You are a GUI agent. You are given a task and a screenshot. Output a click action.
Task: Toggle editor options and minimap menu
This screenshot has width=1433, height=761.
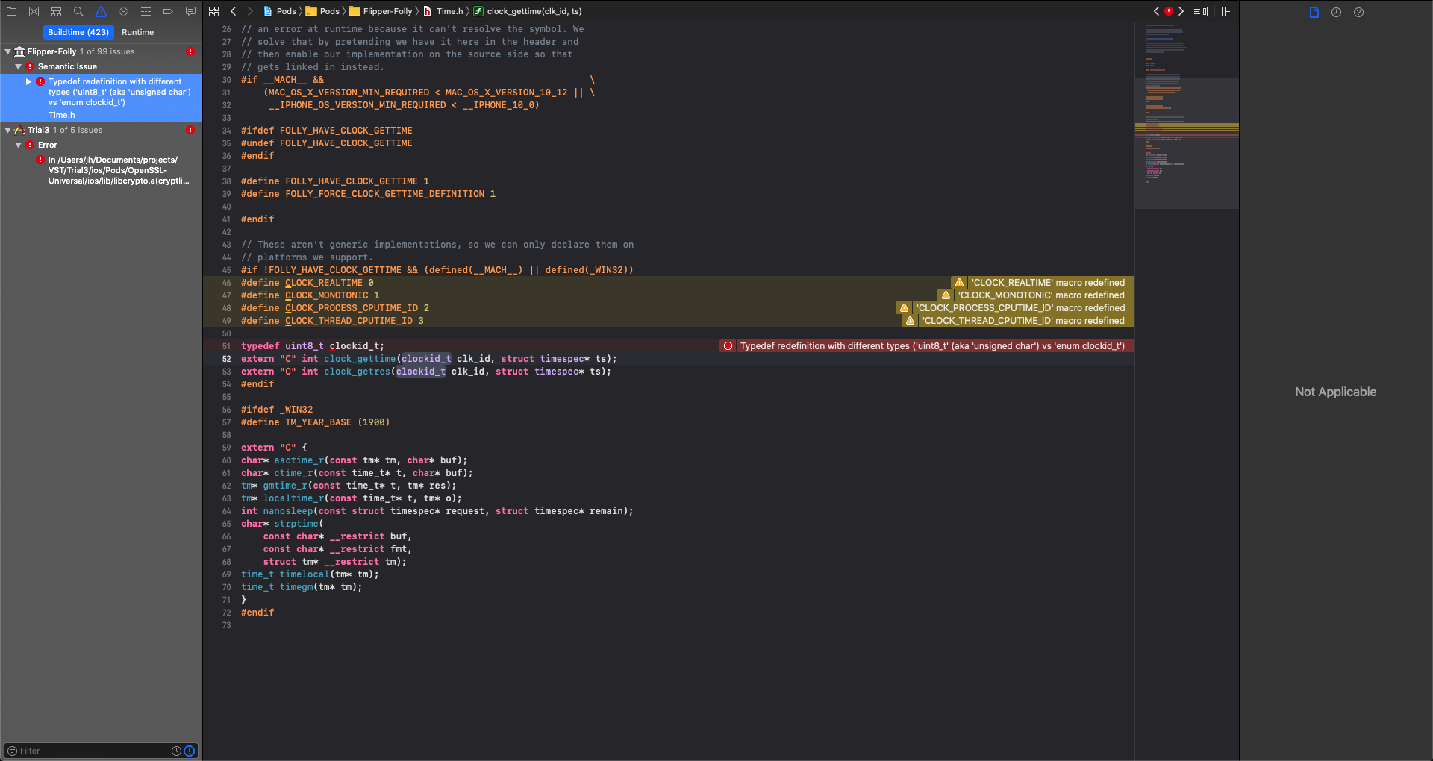point(1201,11)
